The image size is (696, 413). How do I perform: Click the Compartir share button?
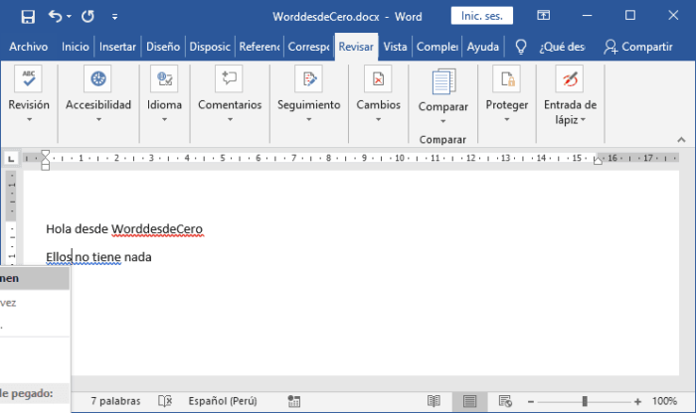point(638,47)
